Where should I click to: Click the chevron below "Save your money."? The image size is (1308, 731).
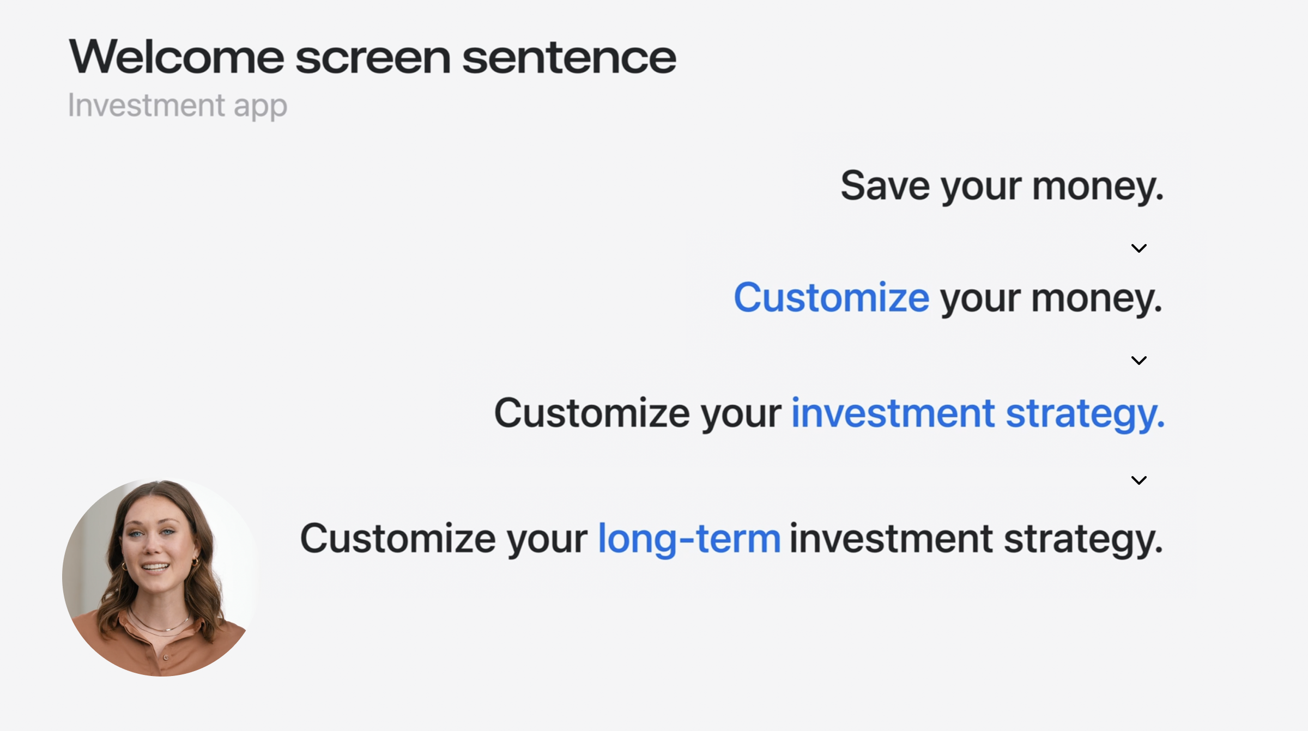pos(1139,248)
